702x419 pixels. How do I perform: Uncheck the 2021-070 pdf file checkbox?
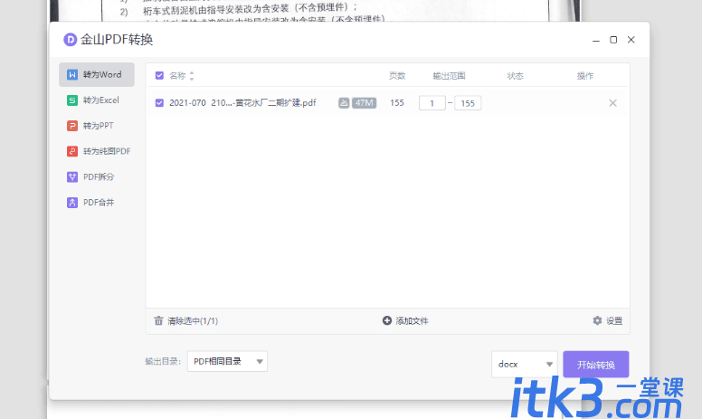tap(159, 103)
